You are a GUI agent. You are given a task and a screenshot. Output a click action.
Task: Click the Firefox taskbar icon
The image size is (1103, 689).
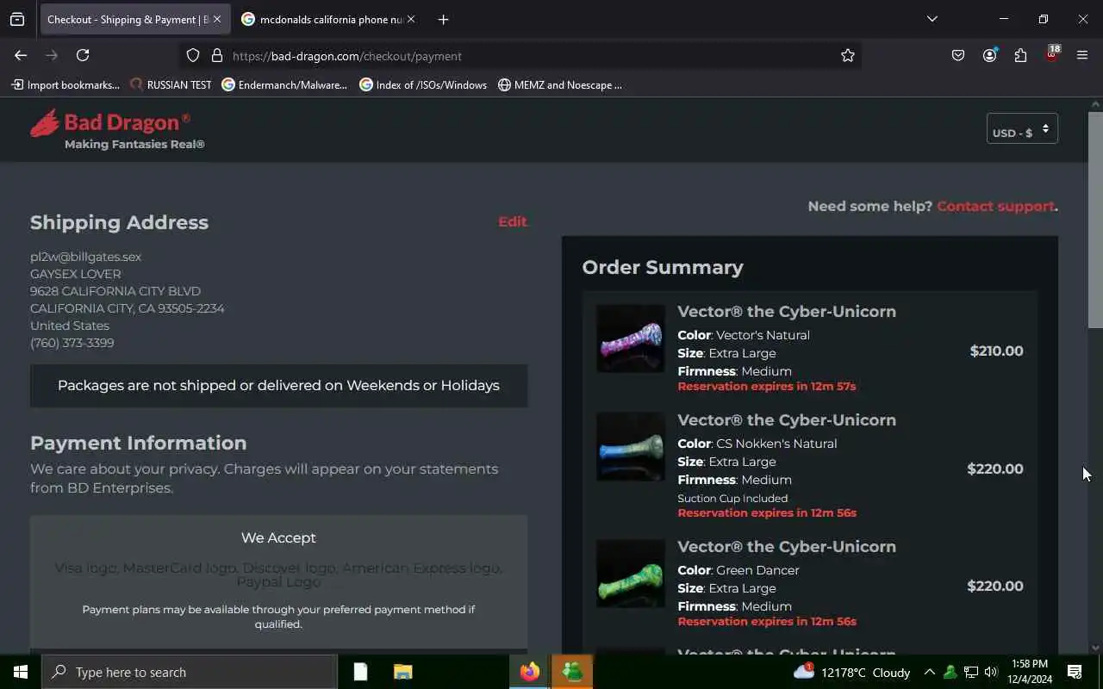[x=530, y=672]
